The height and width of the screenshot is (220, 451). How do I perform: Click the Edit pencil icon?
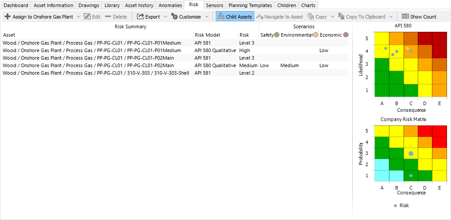click(87, 17)
